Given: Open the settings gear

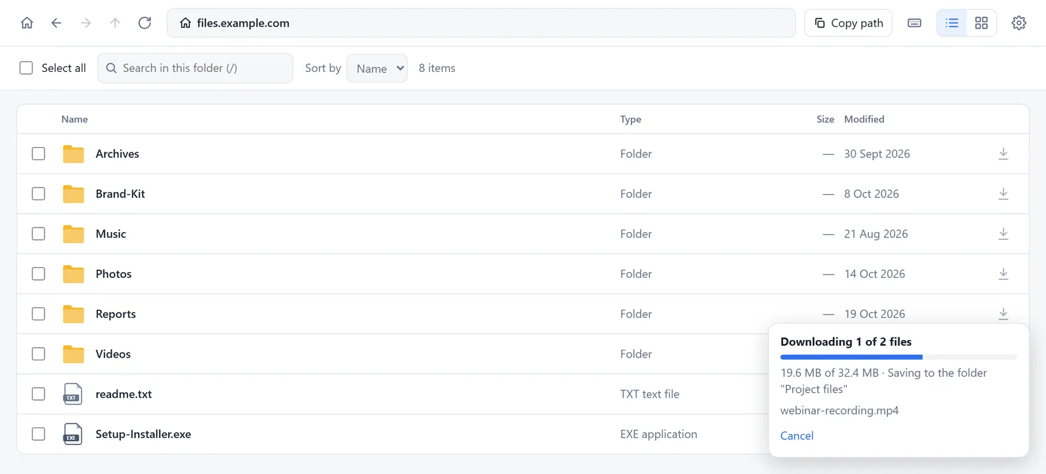Looking at the screenshot, I should click(1019, 23).
